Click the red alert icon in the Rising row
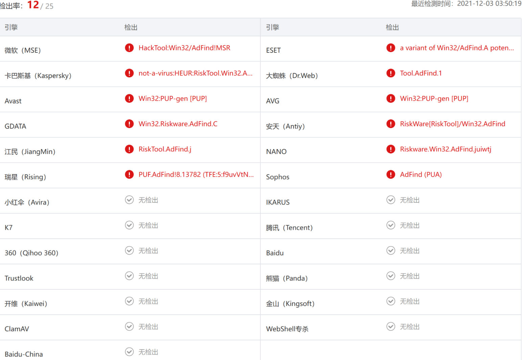The image size is (530, 360). [129, 174]
